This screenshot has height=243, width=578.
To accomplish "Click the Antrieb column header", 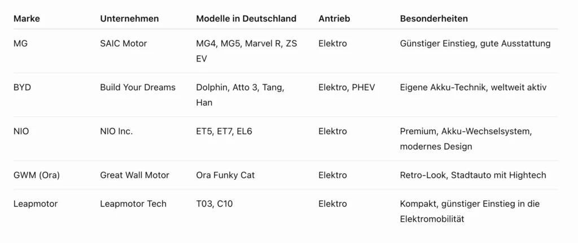I will click(x=334, y=19).
